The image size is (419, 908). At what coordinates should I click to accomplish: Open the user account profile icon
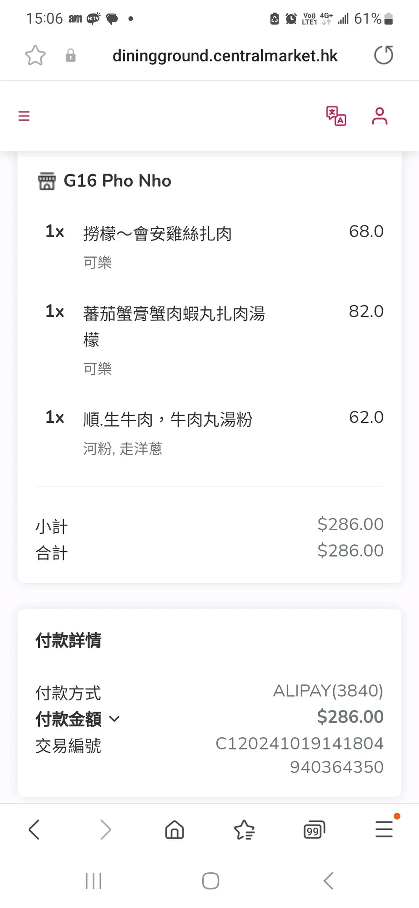[379, 116]
